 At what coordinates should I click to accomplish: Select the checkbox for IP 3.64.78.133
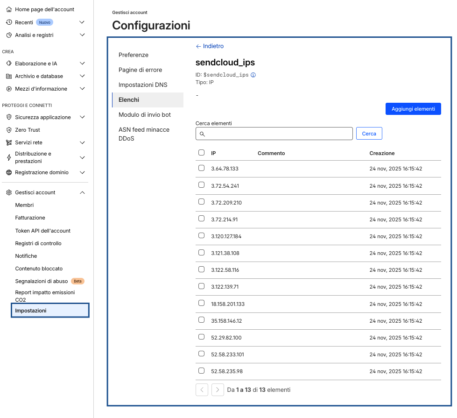(201, 168)
